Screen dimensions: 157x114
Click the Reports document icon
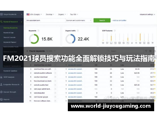point(1,99)
